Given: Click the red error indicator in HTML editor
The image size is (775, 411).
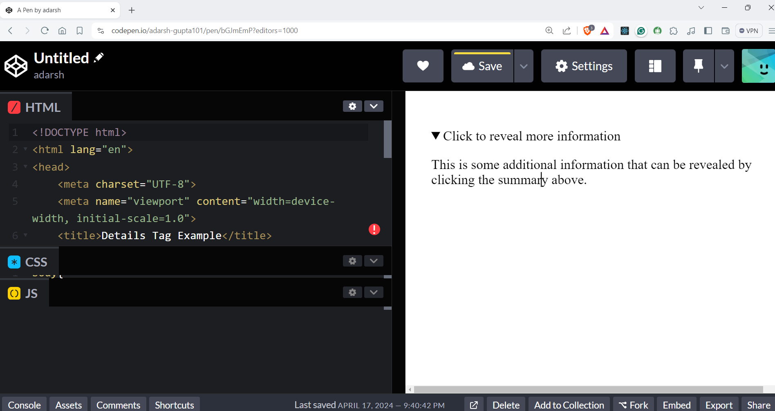Looking at the screenshot, I should tap(374, 229).
